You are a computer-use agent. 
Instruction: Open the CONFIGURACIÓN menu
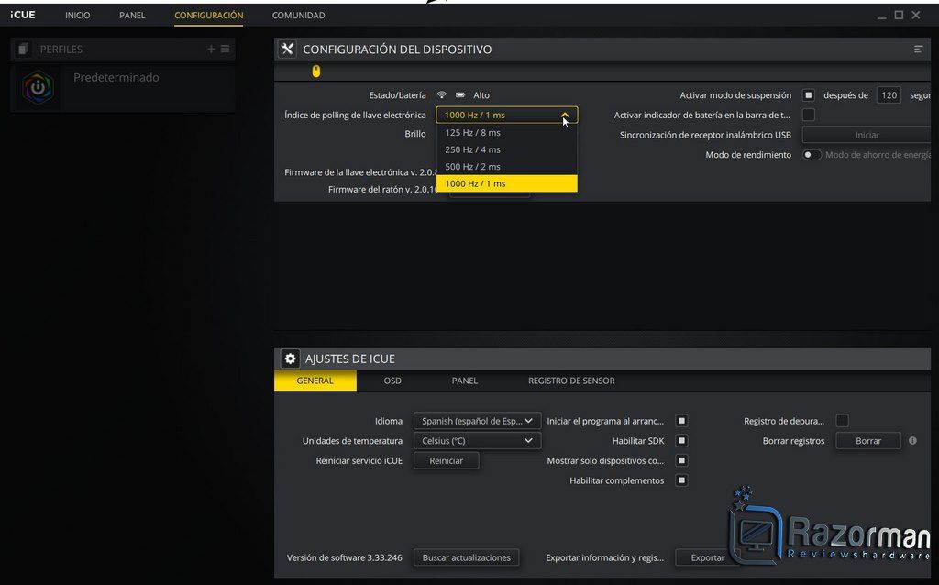[209, 15]
